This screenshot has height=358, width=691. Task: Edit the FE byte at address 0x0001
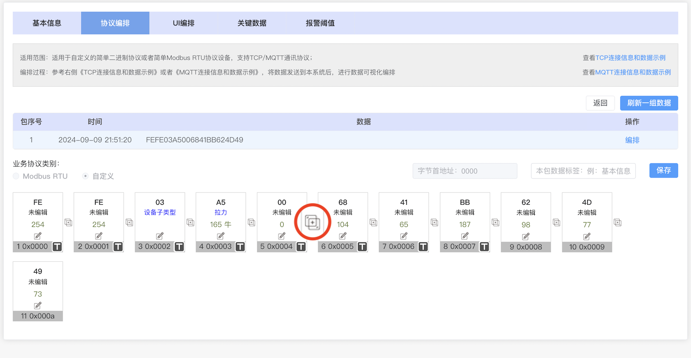98,236
